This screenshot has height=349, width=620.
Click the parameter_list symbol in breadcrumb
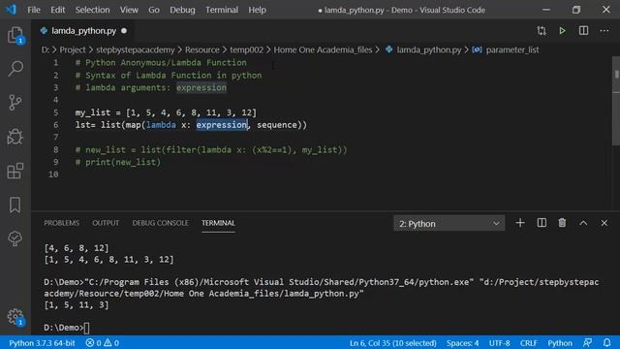[512, 49]
